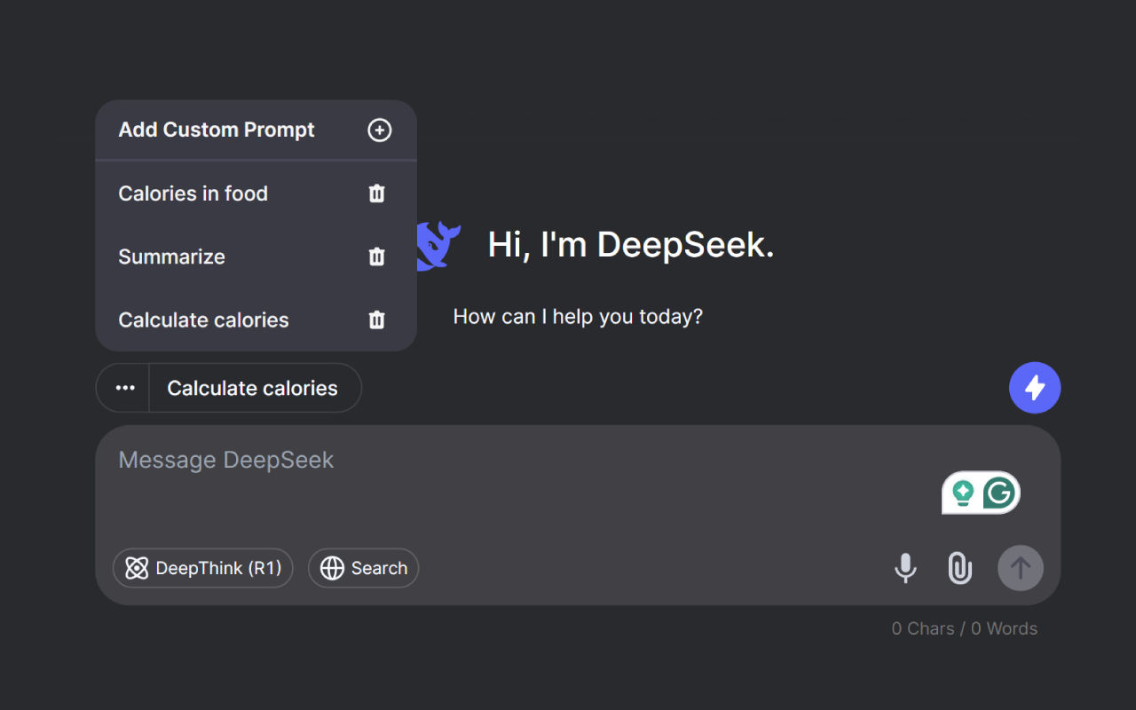Viewport: 1136px width, 710px height.
Task: Remove the Calculate calories prompt with its trash icon
Action: (377, 319)
